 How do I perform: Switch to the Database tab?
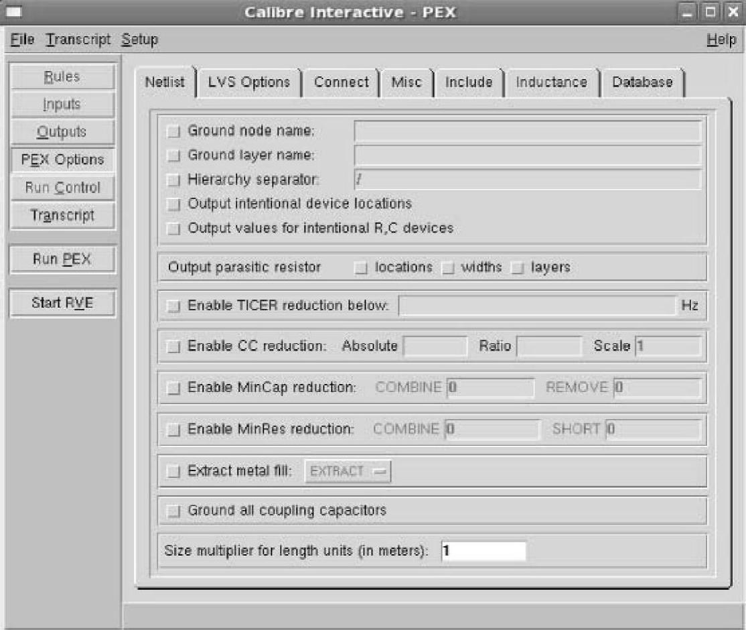point(642,82)
